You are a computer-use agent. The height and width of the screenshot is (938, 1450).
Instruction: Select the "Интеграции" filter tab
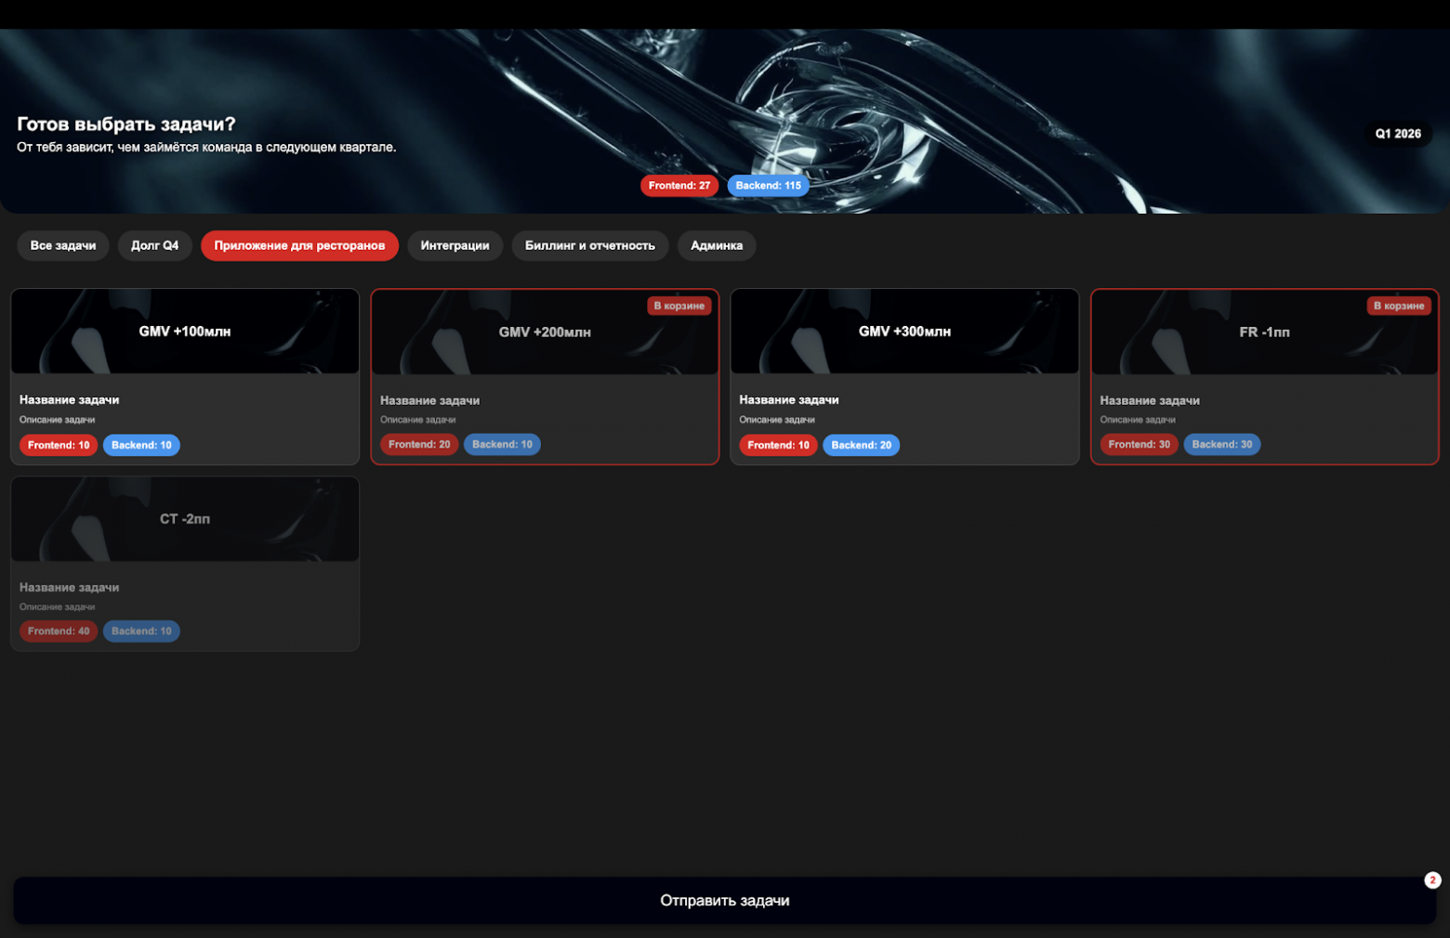tap(455, 246)
